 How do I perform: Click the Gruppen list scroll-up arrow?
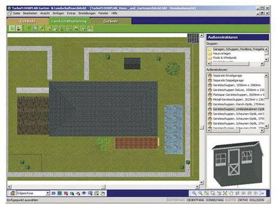266,49
